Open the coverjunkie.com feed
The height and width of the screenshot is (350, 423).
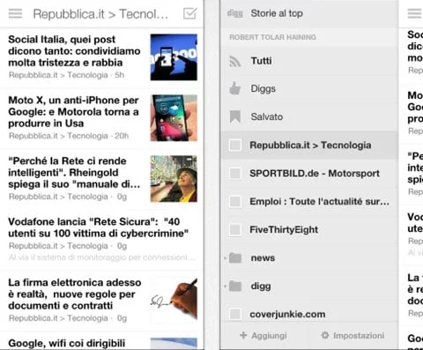[287, 314]
